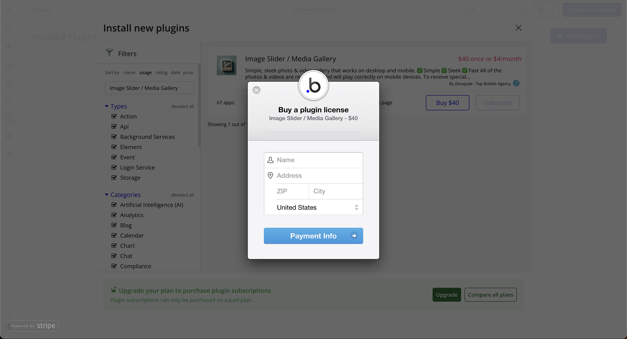Click the Buy $40 button
Image resolution: width=627 pixels, height=339 pixels.
pos(447,103)
